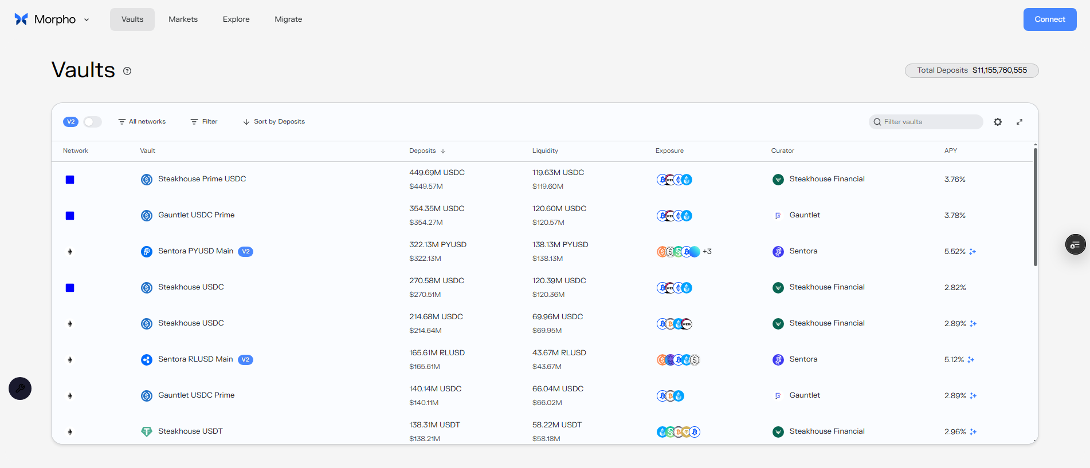Click the +3 exposure overflow indicator
Image resolution: width=1090 pixels, height=468 pixels.
707,252
